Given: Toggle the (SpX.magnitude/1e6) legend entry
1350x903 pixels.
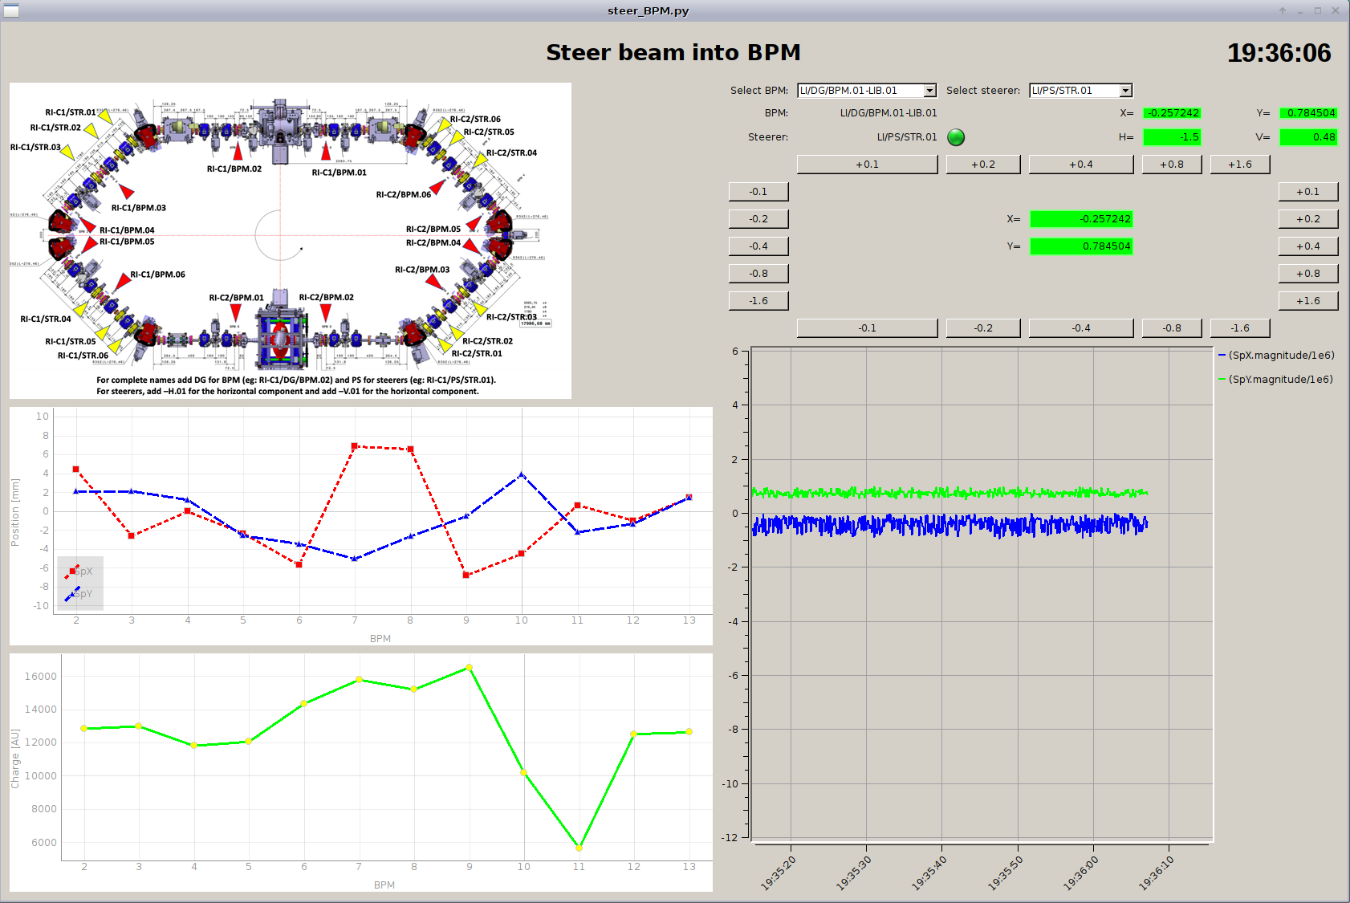Looking at the screenshot, I should tap(1275, 355).
